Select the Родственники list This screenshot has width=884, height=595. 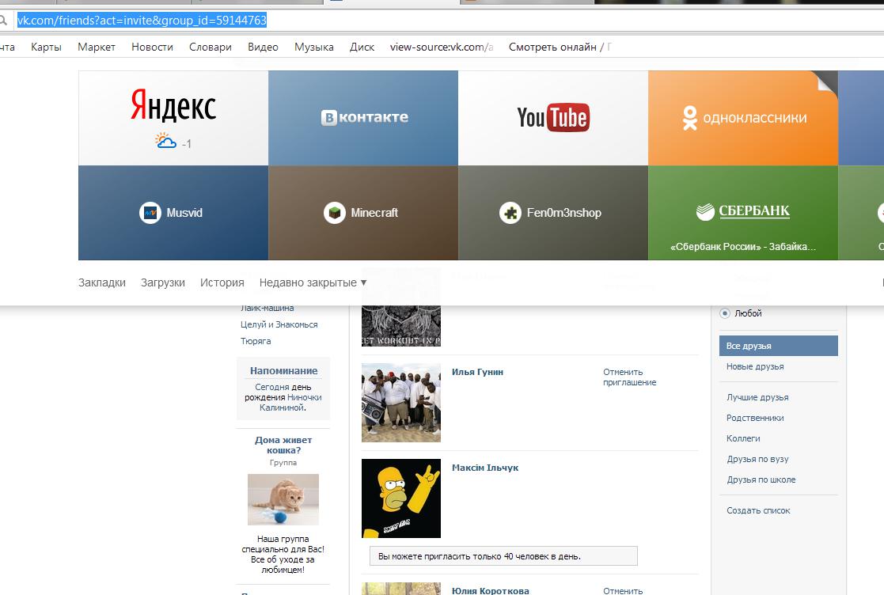[755, 418]
